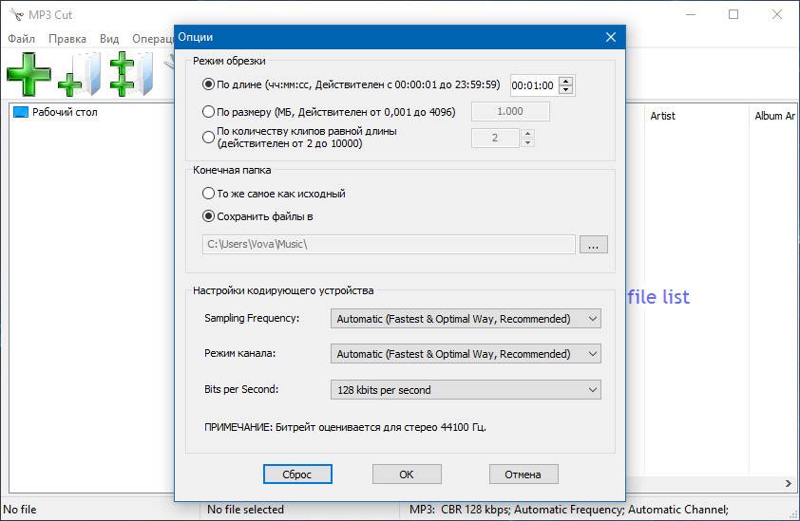Minimize the MP3 Cut window
800x521 pixels.
(691, 14)
